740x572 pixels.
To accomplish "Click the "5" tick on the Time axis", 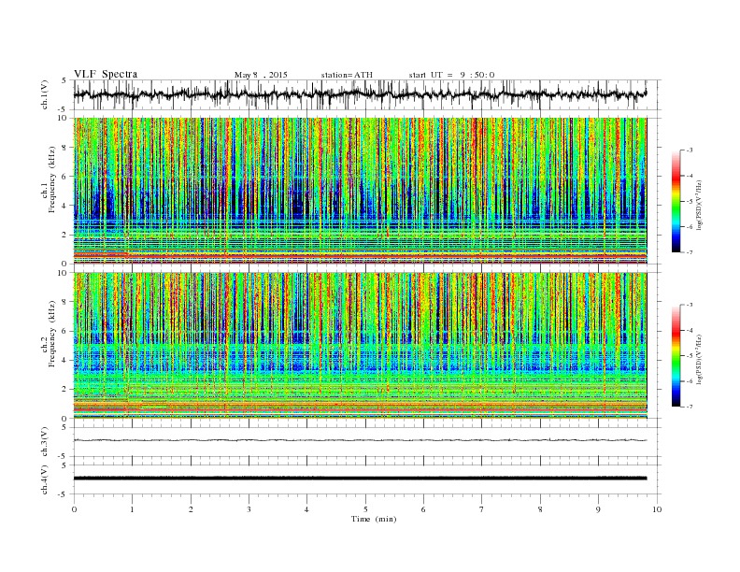I will click(x=365, y=509).
